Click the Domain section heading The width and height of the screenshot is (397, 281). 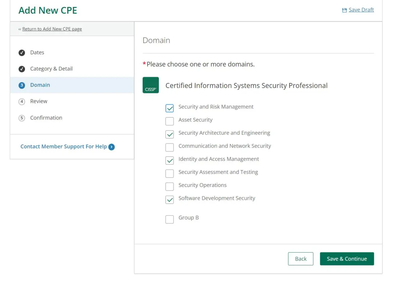[156, 40]
